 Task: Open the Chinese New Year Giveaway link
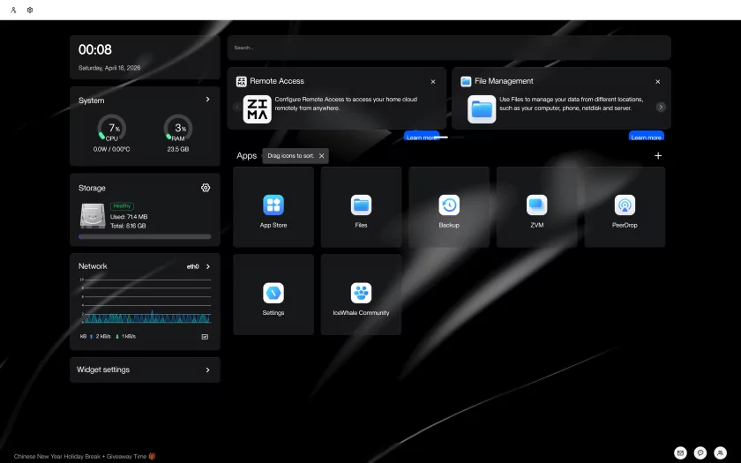[79, 457]
